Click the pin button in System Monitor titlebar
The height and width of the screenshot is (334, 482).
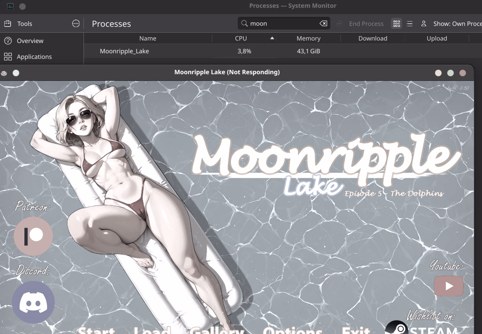[22, 6]
